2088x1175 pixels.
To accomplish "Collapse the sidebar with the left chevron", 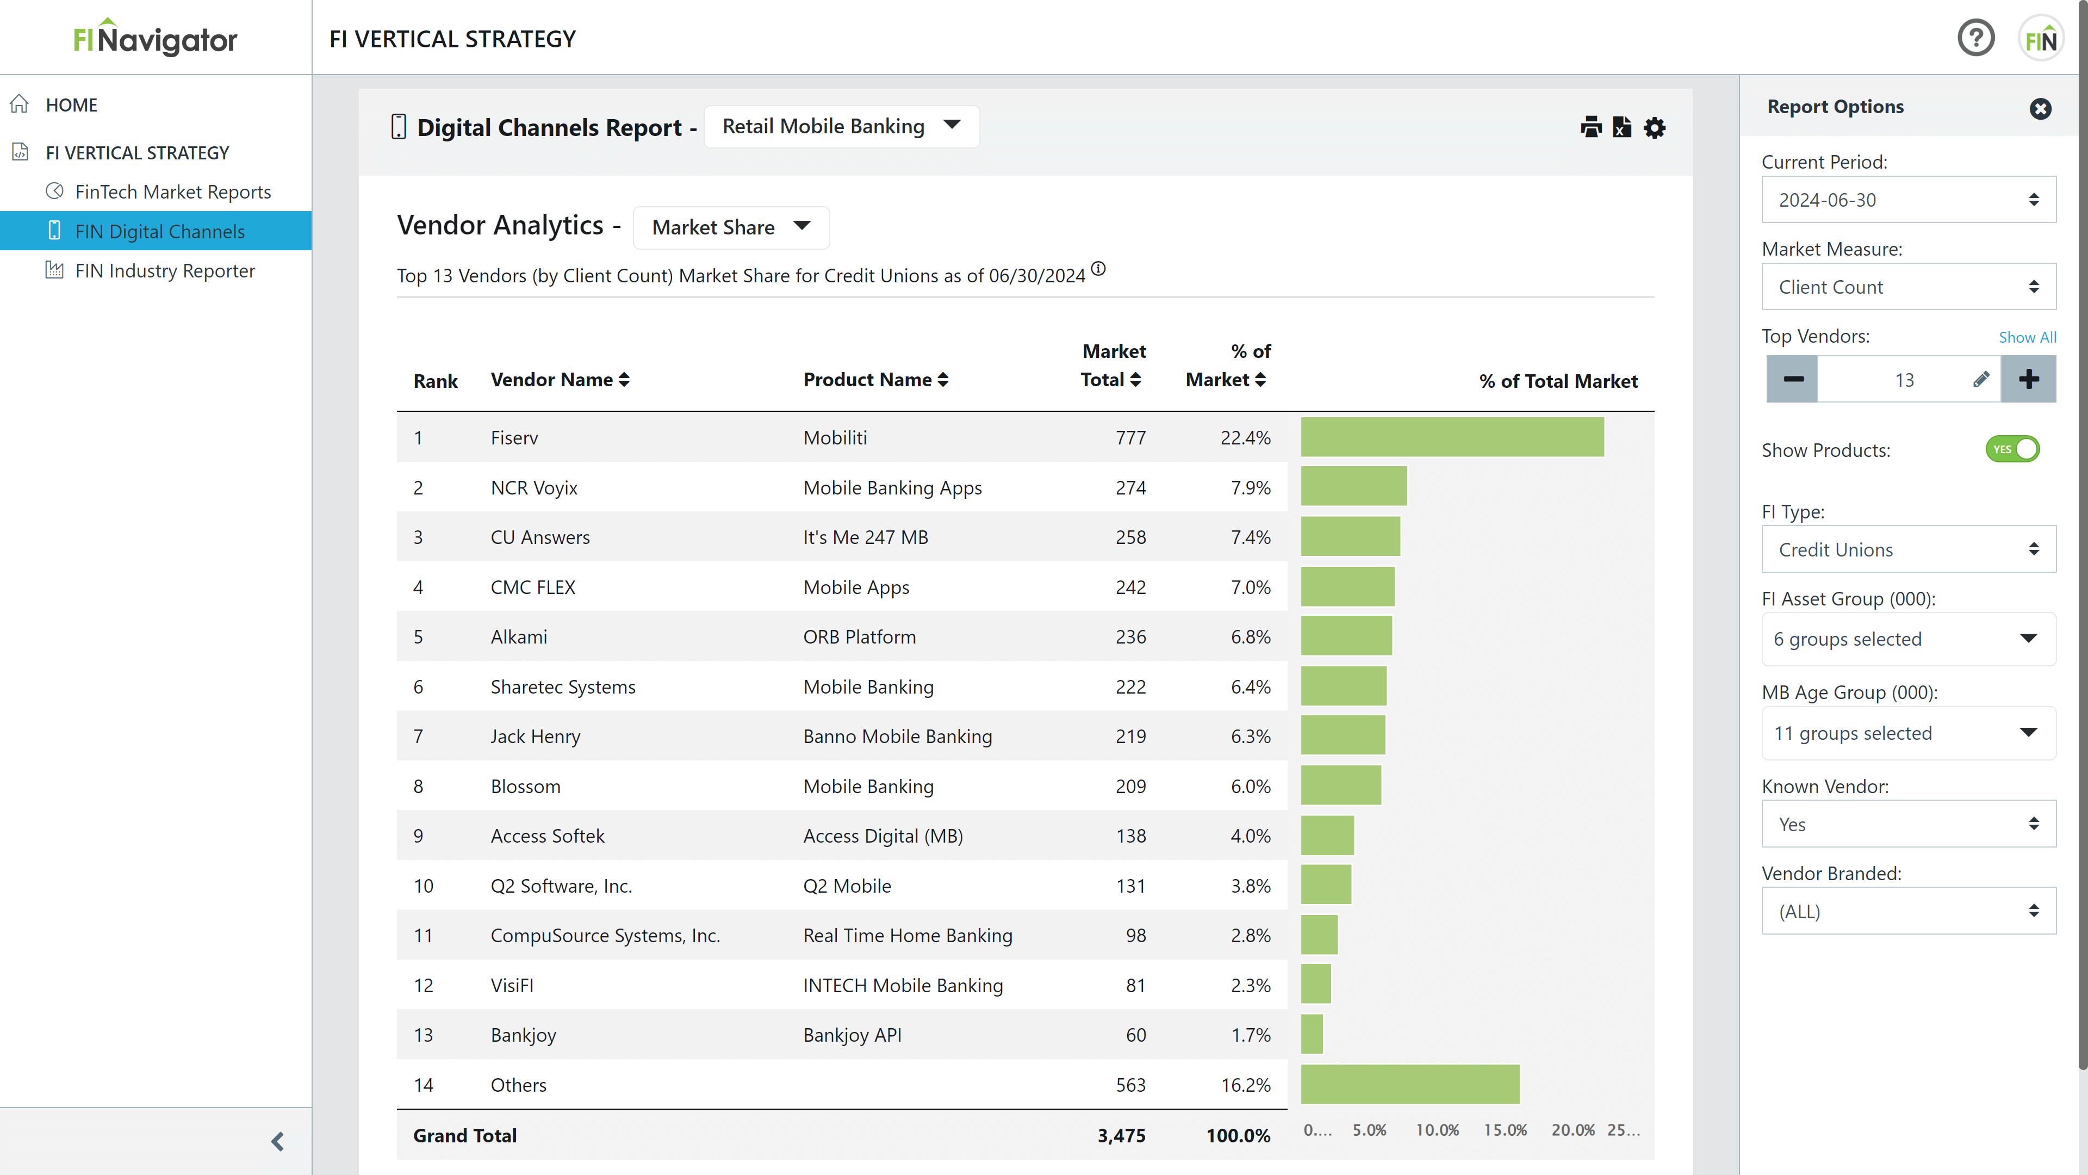I will (277, 1142).
